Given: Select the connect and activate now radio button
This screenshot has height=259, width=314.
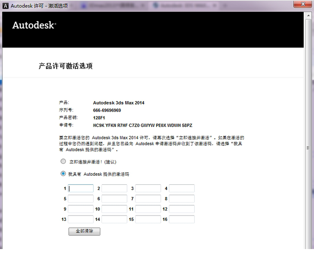Looking at the screenshot, I should click(63, 161).
